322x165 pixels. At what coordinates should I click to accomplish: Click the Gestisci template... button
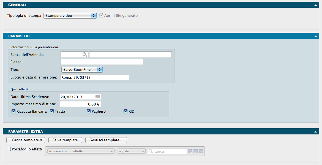click(106, 140)
